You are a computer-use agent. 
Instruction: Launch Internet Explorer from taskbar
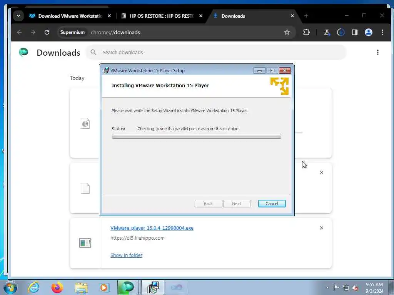[33, 287]
